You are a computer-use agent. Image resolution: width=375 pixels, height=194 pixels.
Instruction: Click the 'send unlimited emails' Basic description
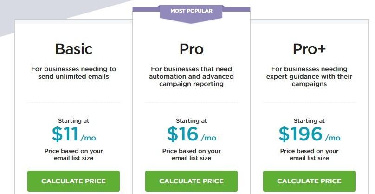[73, 73]
